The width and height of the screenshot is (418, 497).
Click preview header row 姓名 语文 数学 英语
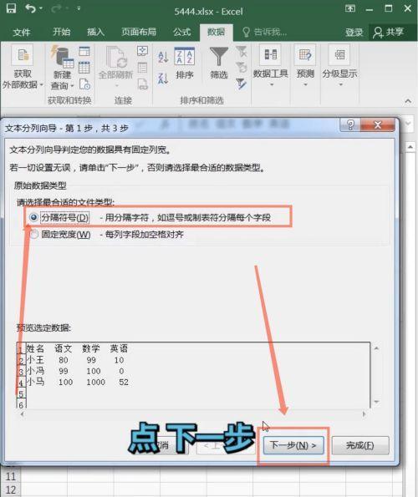77,348
